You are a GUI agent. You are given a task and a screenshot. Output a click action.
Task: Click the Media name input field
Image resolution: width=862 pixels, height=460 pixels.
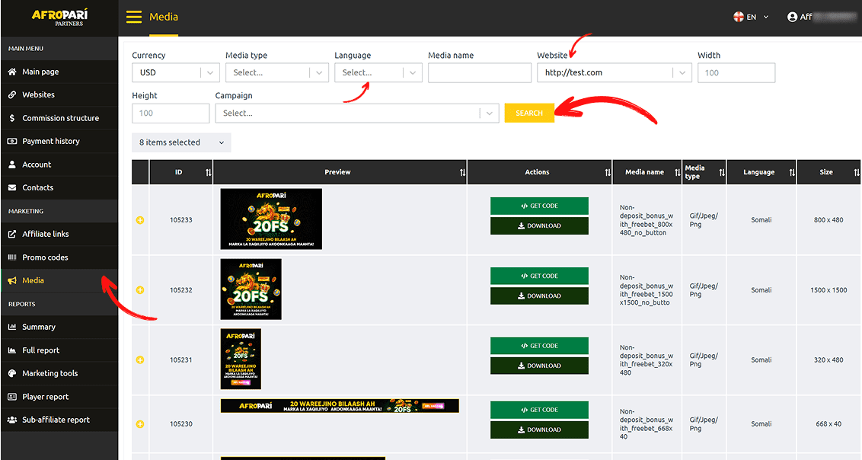coord(479,73)
